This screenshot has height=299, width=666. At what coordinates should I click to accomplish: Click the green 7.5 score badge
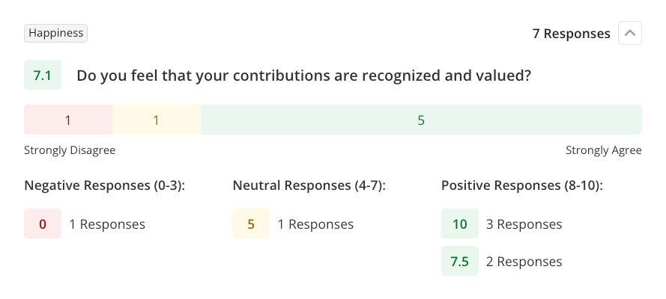tap(459, 262)
